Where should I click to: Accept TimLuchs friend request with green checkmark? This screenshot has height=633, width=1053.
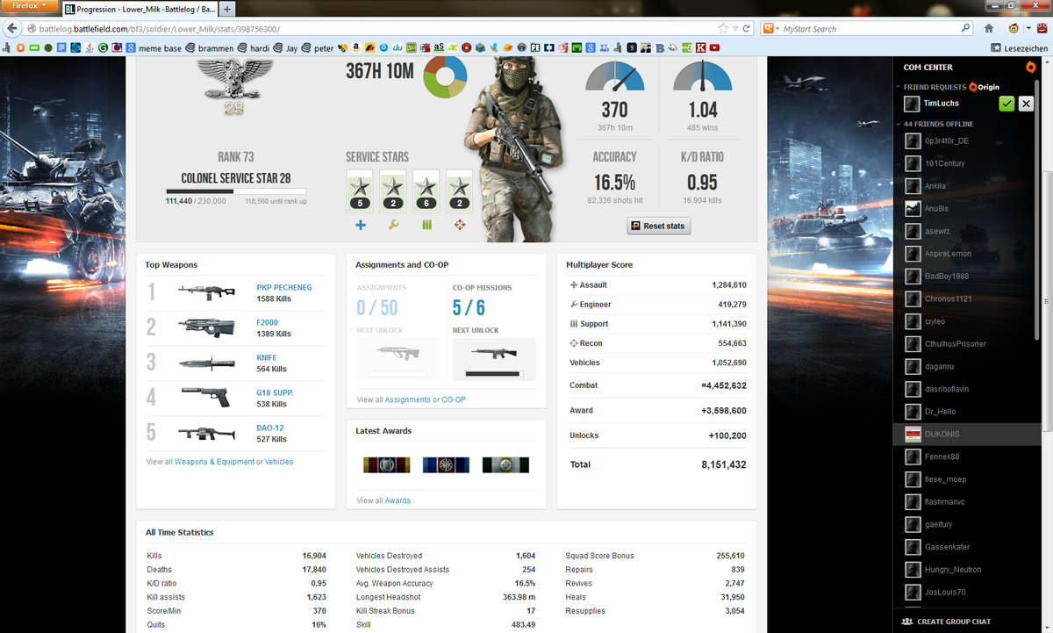tap(1006, 104)
